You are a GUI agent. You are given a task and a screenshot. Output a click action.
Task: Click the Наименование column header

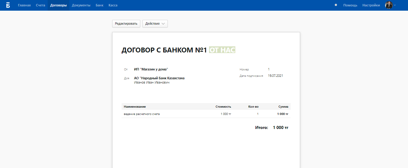135,107
